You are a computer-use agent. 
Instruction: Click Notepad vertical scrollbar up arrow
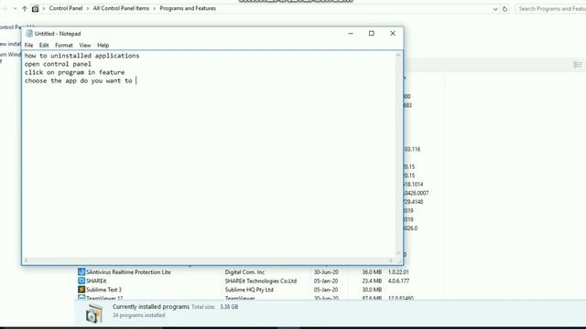(398, 55)
